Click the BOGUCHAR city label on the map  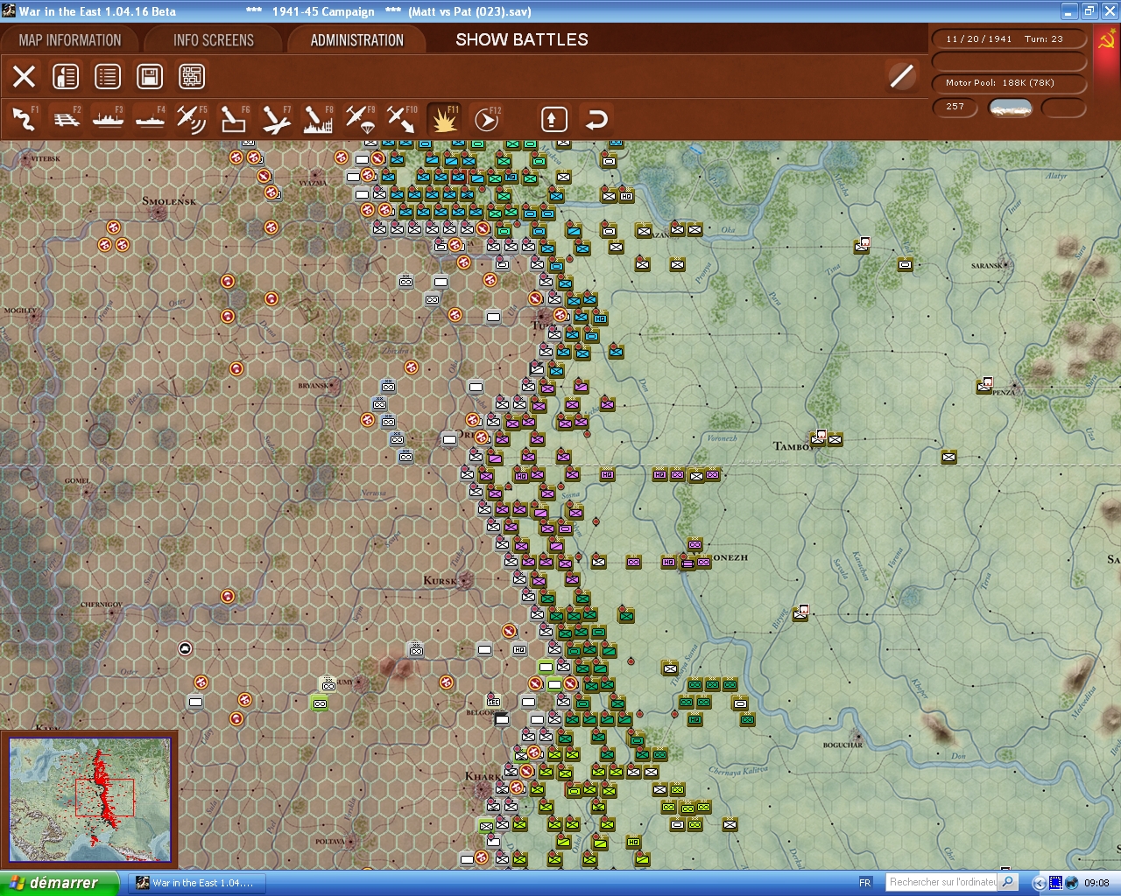(x=843, y=745)
